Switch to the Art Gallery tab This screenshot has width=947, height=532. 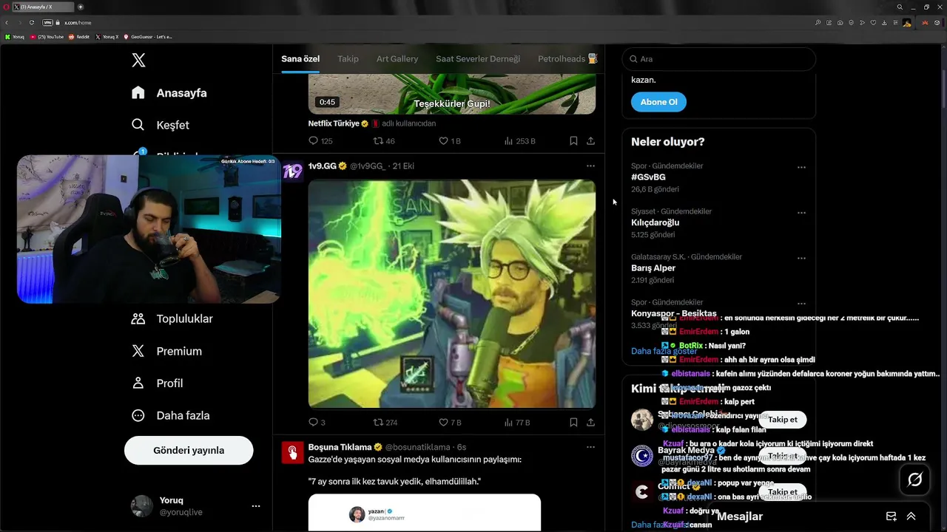tap(397, 58)
